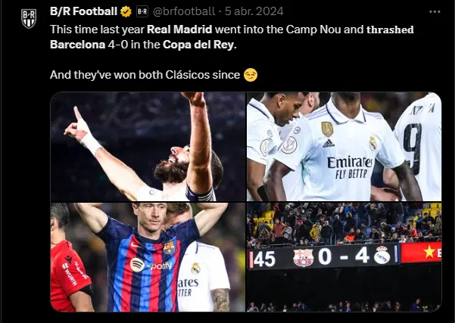Open the tweet via the 5 abr. 2024 date
This screenshot has height=323, width=455.
(x=254, y=11)
